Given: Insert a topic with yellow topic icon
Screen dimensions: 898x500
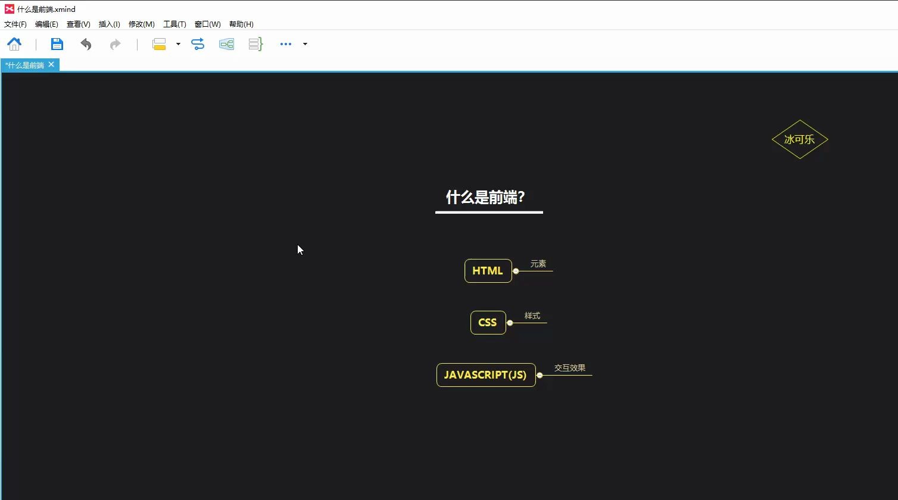Looking at the screenshot, I should [x=159, y=44].
